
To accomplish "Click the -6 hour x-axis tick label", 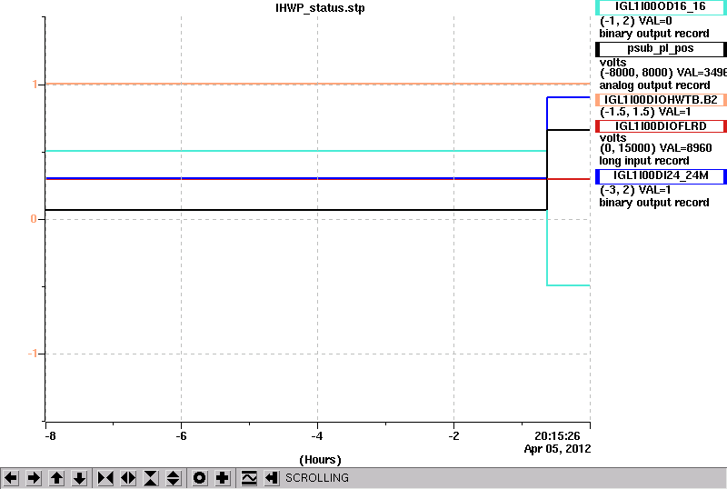I will point(181,436).
